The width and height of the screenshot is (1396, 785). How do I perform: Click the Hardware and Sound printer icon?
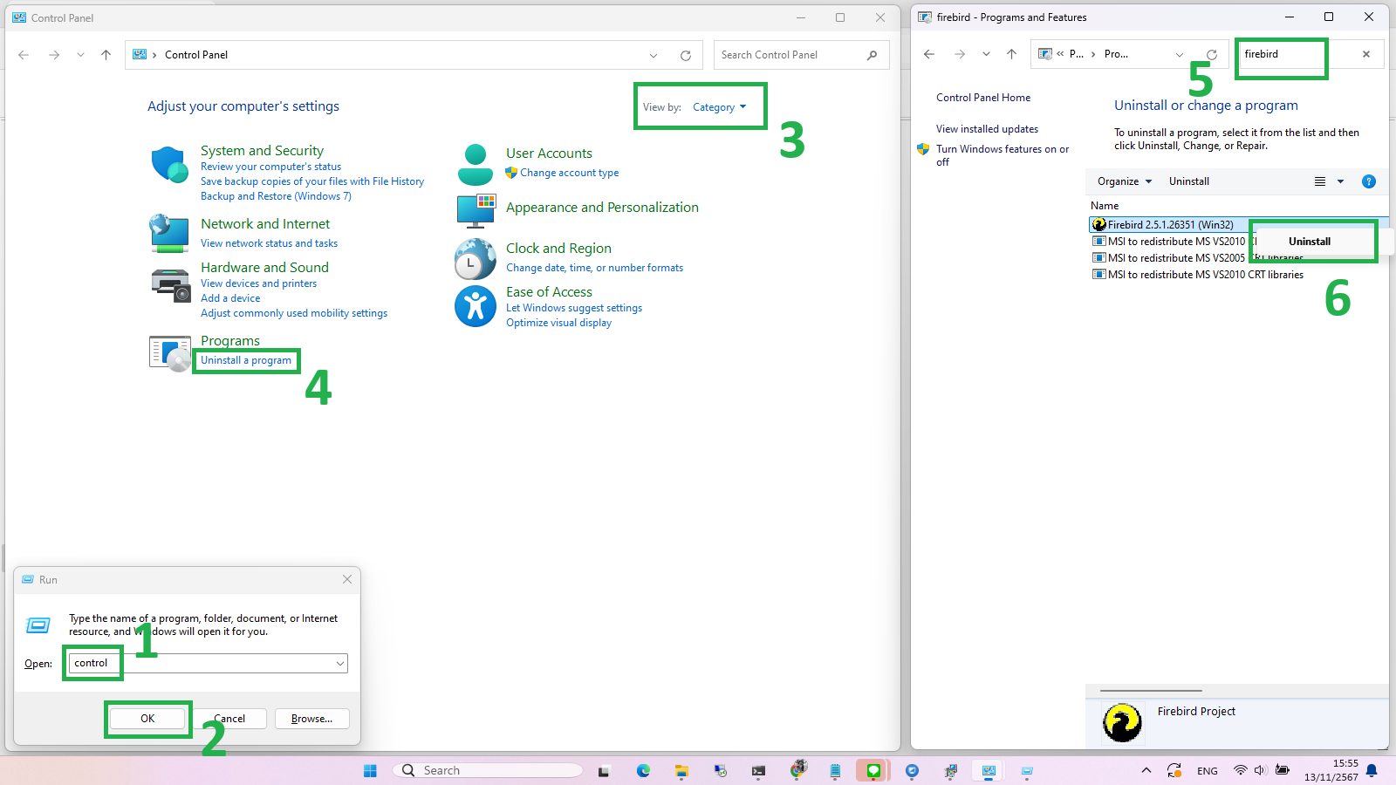(170, 285)
